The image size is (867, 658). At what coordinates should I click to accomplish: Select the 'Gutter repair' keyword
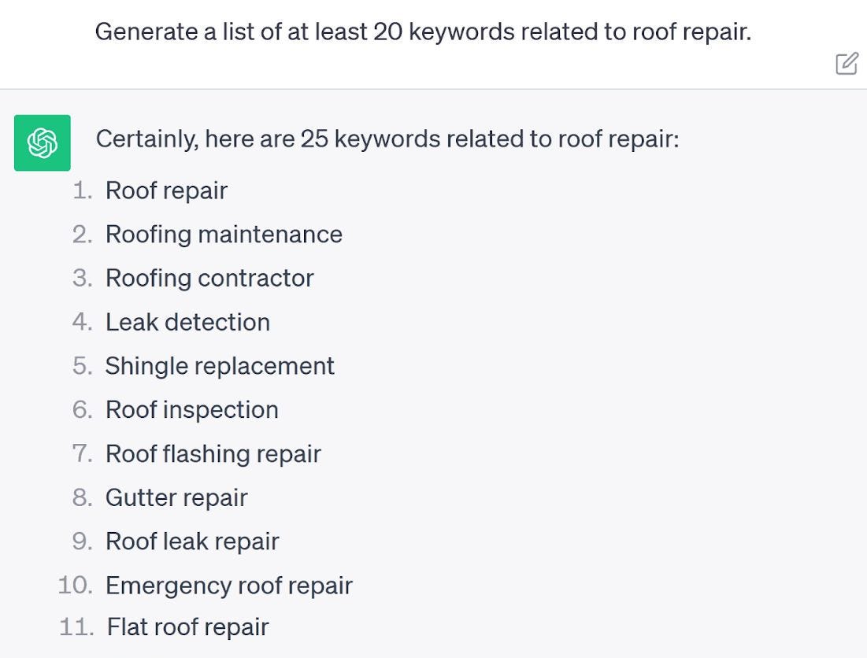point(176,497)
